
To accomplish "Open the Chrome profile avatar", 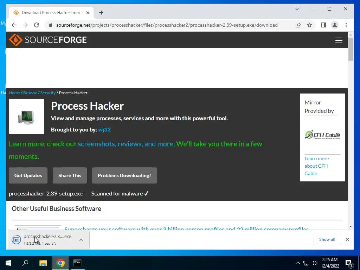I will point(335,25).
